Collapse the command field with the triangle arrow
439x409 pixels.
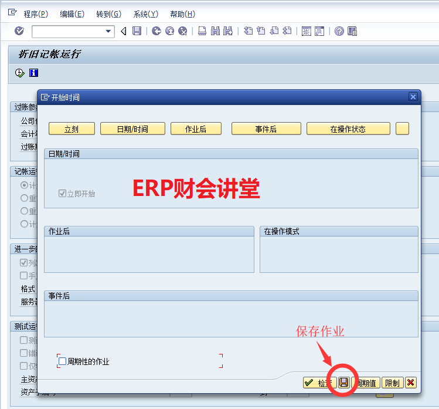pos(124,31)
